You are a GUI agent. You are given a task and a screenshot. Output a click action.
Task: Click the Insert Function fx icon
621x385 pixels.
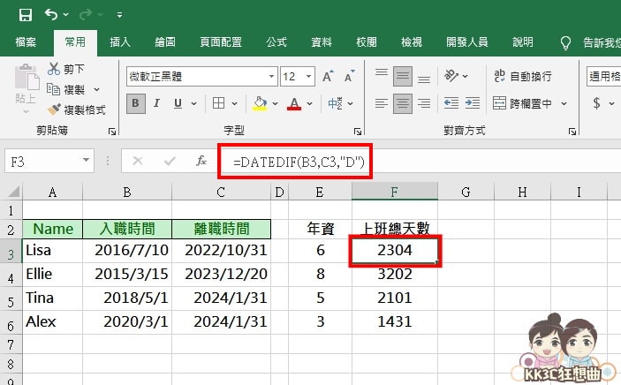click(x=201, y=161)
